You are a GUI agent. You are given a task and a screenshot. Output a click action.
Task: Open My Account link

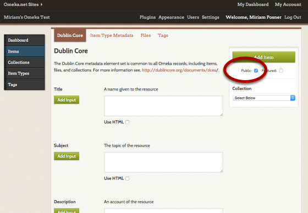coord(288,4)
